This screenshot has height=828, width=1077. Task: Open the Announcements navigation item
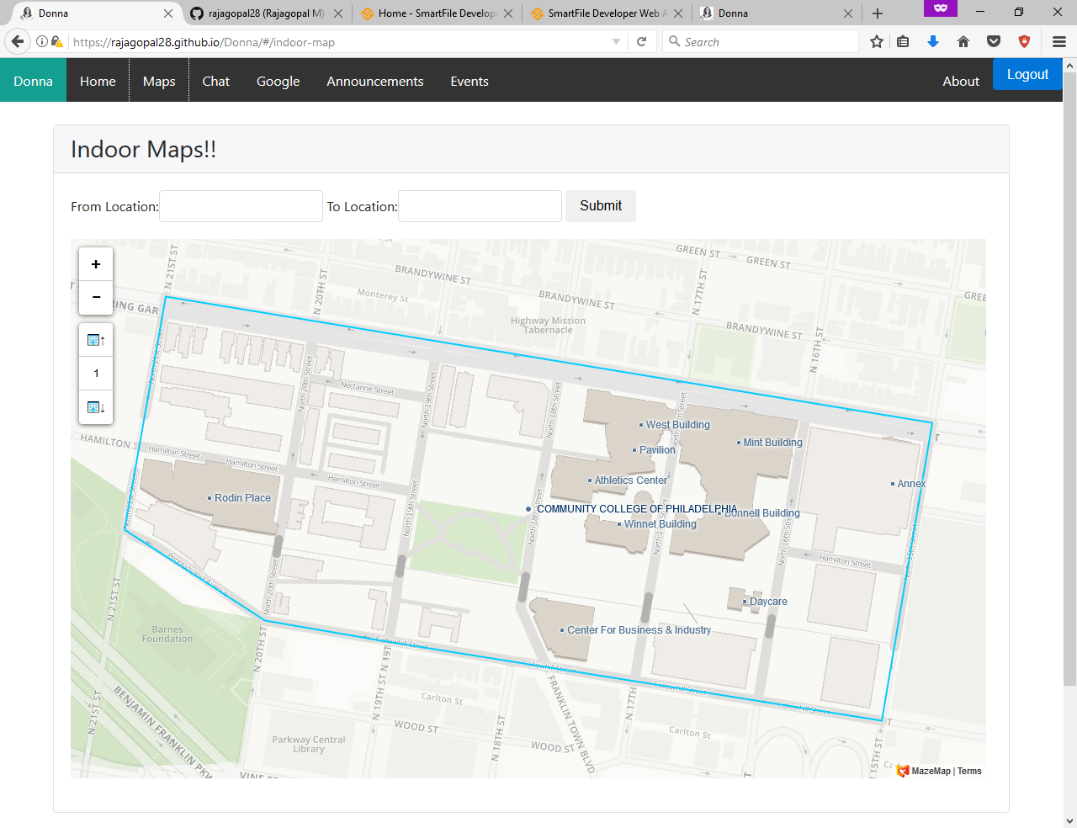click(x=375, y=81)
